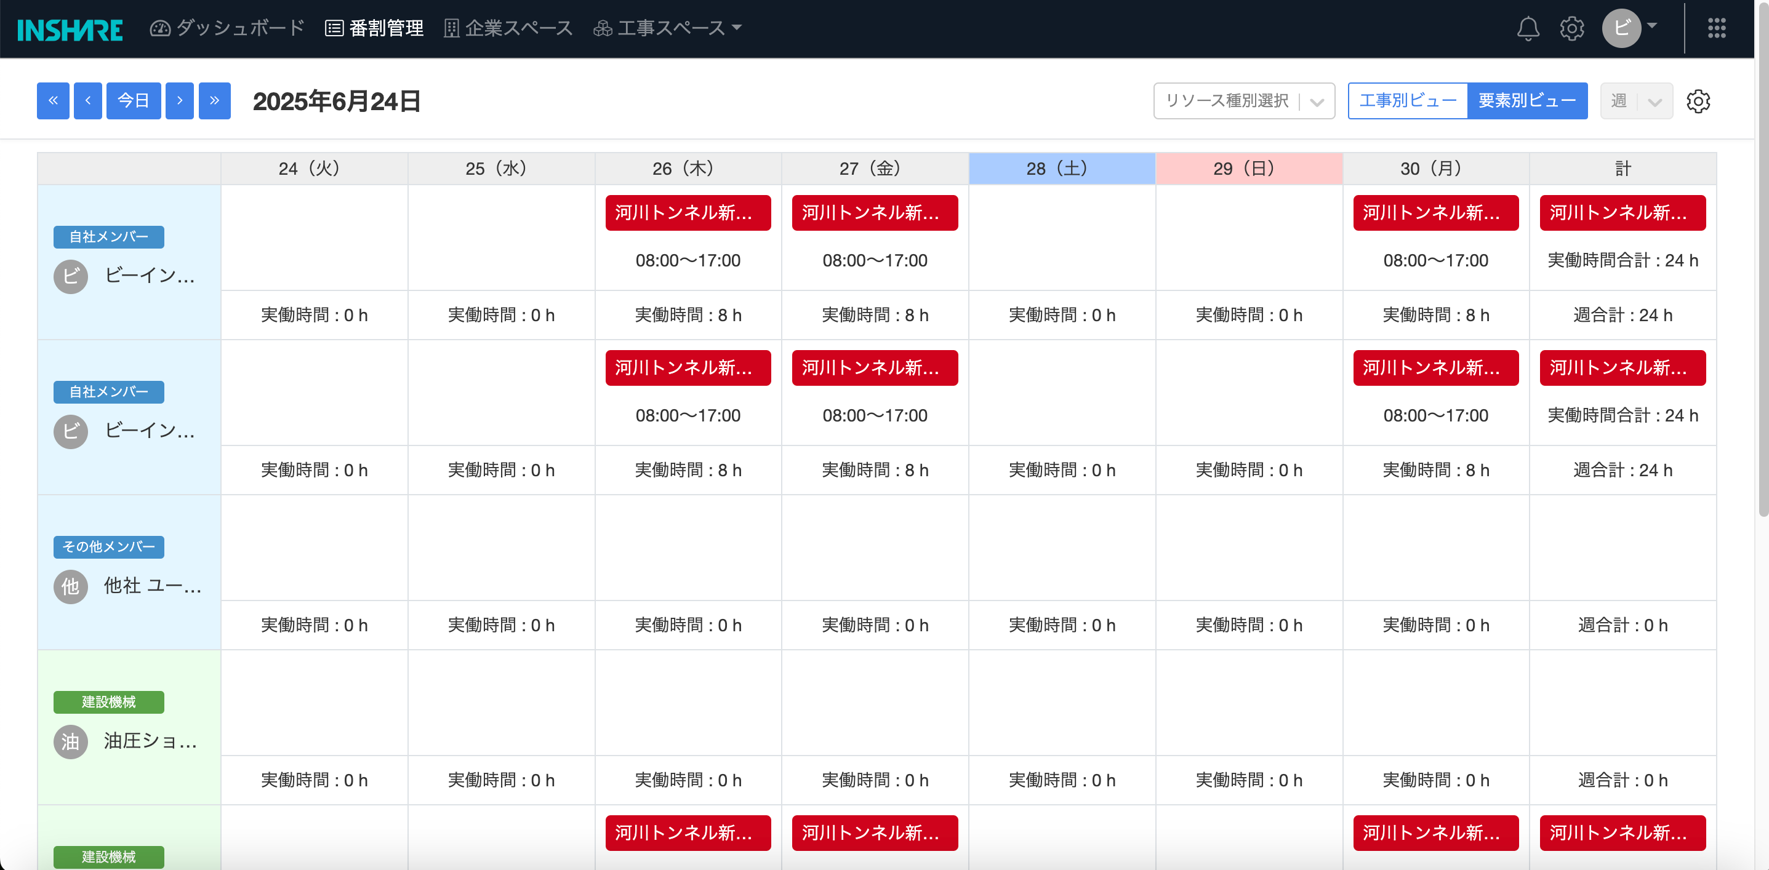Jump forward with double-right arrow button
Viewport: 1769px width, 870px height.
(x=215, y=101)
